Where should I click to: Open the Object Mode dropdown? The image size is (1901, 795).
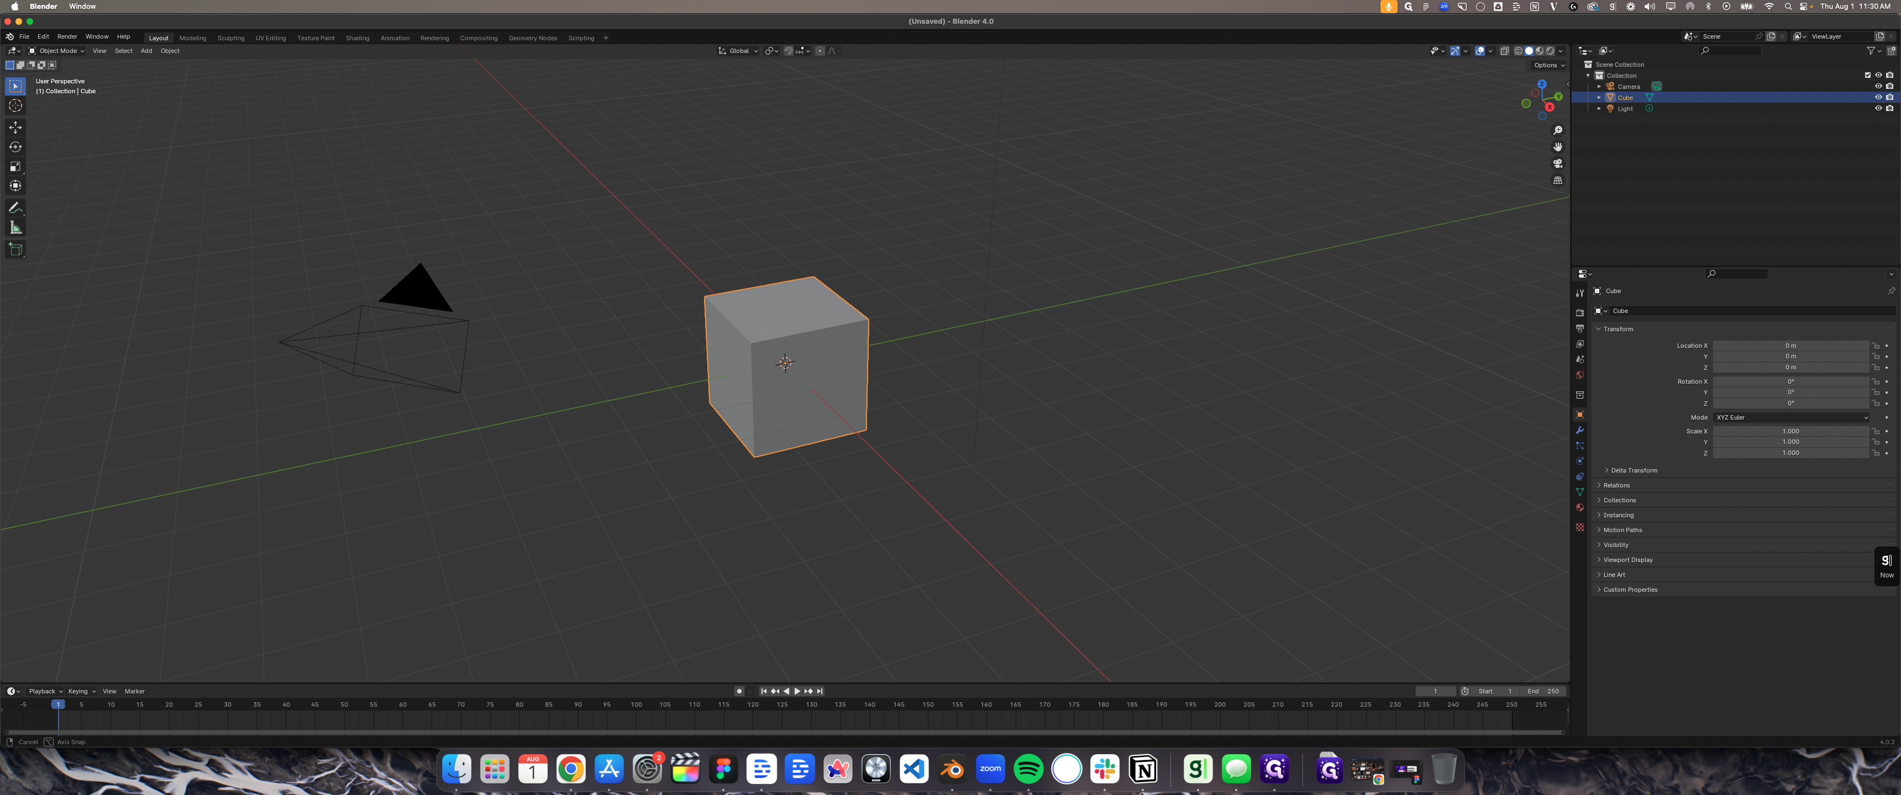point(56,51)
